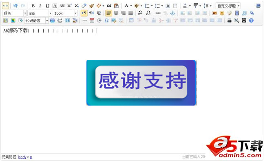
Task: Insert table icon
Action: click(131, 21)
